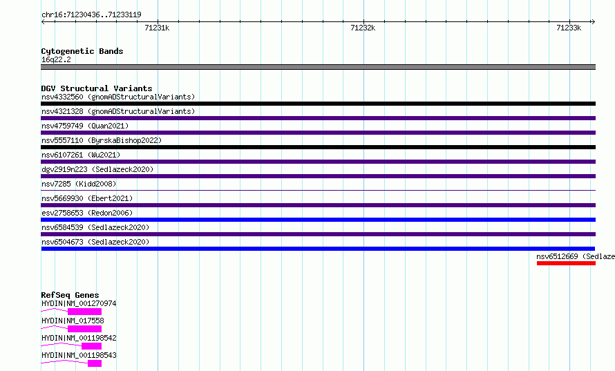The width and height of the screenshot is (615, 371).
Task: Click the nsv6512669 label text
Action: point(576,256)
